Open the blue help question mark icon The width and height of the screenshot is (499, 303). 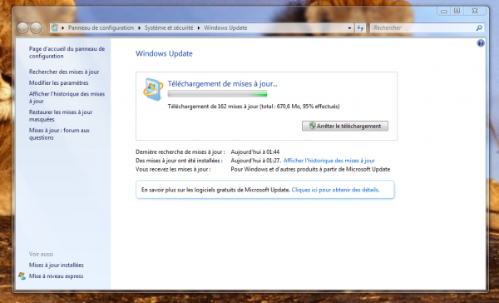coord(481,43)
